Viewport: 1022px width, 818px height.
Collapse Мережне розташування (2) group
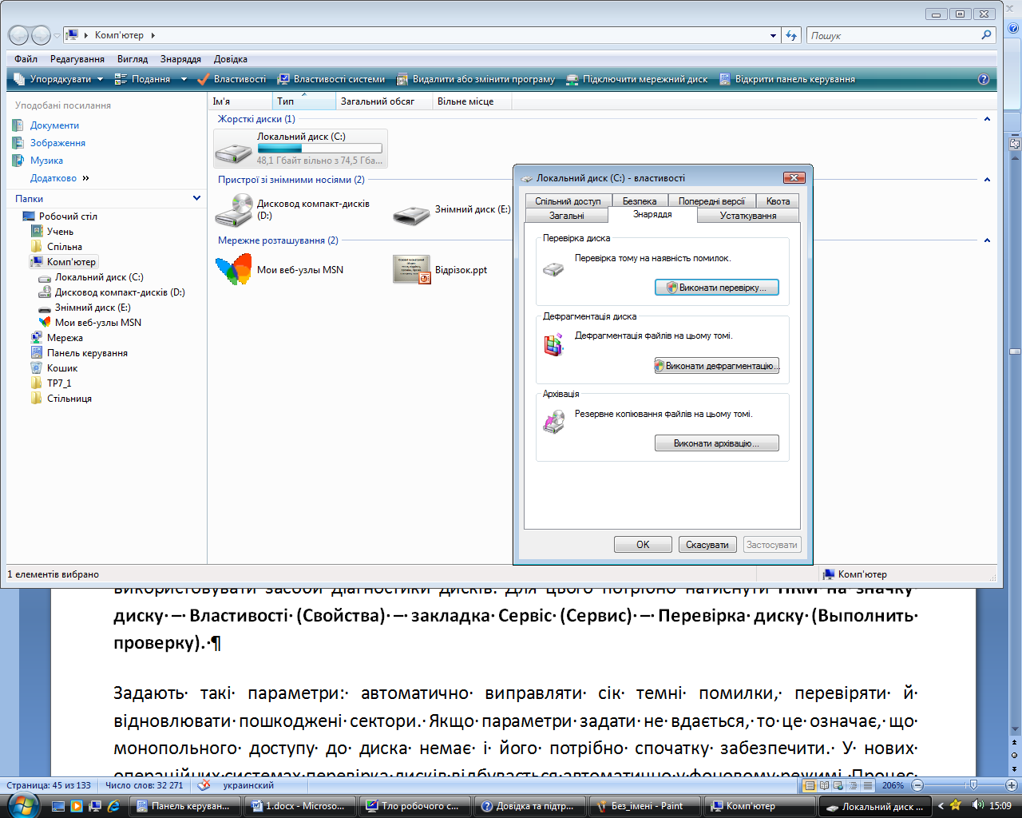tap(987, 240)
